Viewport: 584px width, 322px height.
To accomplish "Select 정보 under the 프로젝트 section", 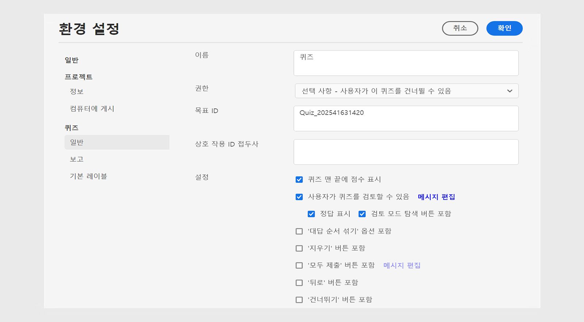I will [77, 91].
